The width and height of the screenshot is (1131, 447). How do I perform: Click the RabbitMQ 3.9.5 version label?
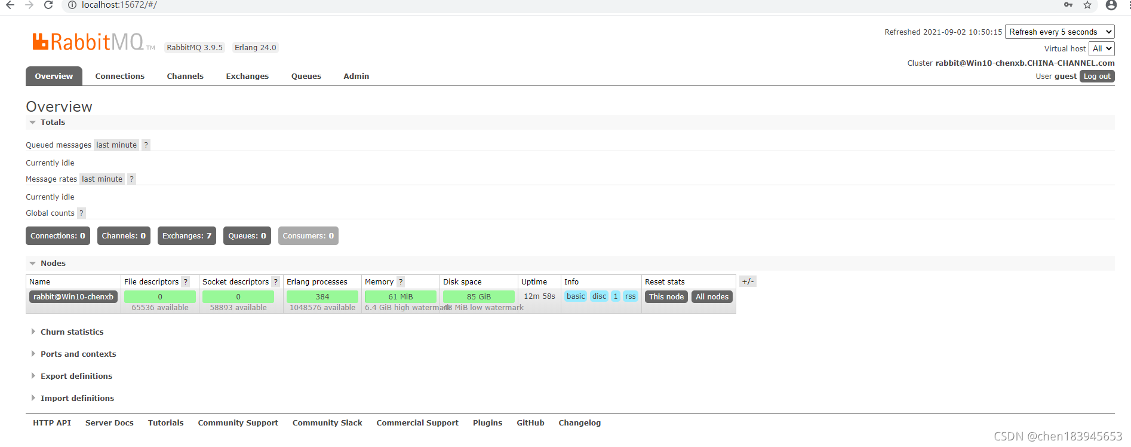[x=195, y=47]
